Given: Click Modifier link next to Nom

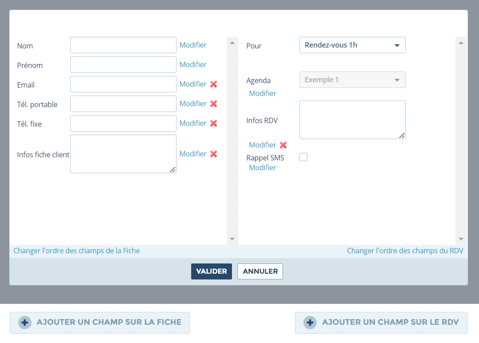Looking at the screenshot, I should (193, 45).
